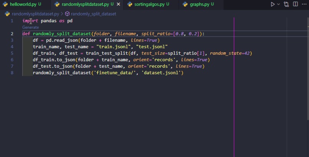Click the 'dataset.jsonl' string

[161, 73]
